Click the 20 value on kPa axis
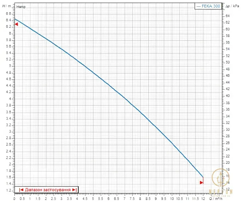Viewport: 241px width, 203px height. tap(227, 163)
